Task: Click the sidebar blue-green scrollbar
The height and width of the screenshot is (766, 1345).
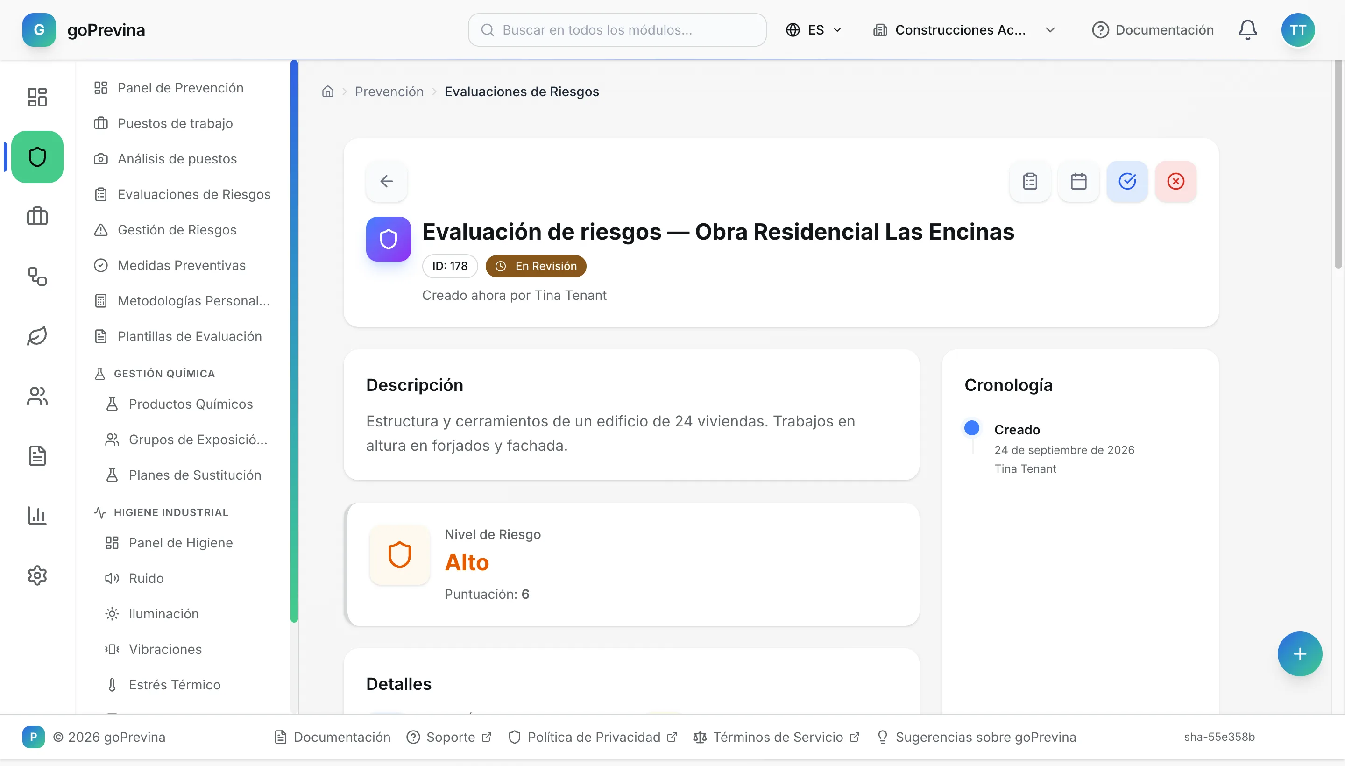Action: [294, 341]
